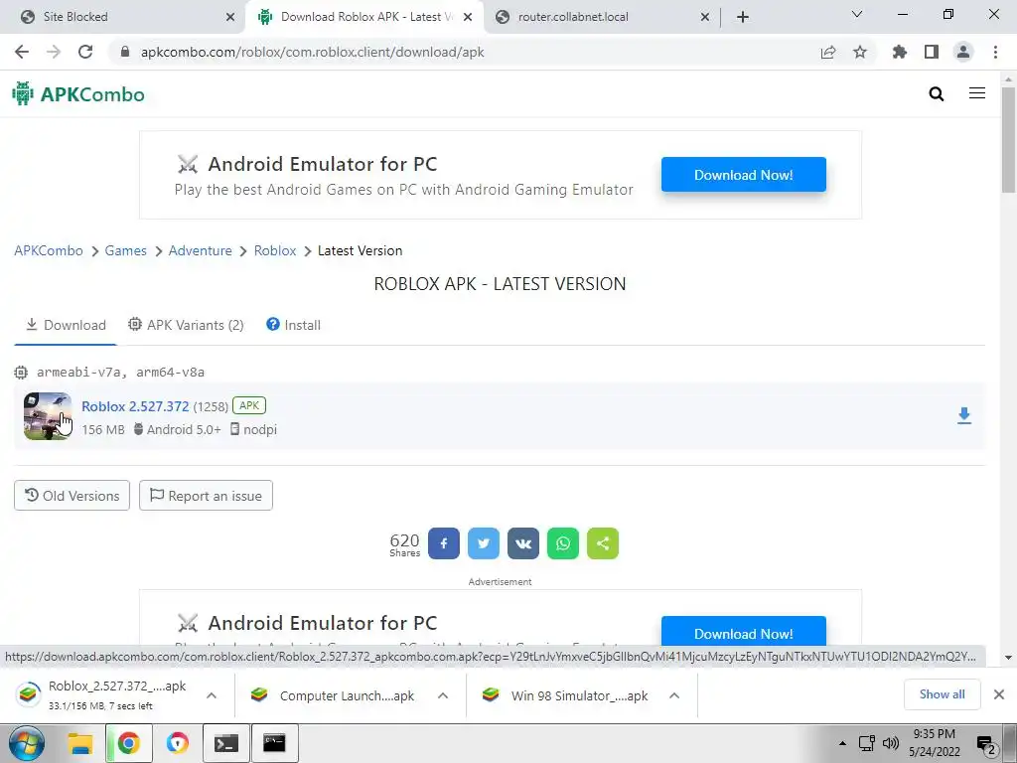Reload the page with the refresh icon
The width and height of the screenshot is (1017, 763).
[x=85, y=52]
